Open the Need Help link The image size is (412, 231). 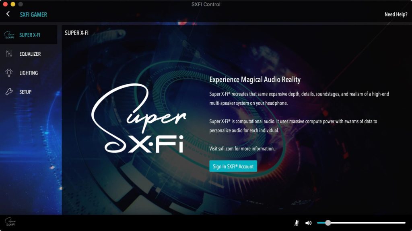coord(396,14)
